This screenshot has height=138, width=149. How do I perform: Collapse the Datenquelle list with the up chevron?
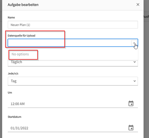coord(134,43)
